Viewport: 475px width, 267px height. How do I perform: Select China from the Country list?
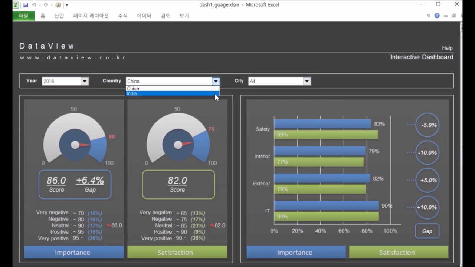point(173,89)
